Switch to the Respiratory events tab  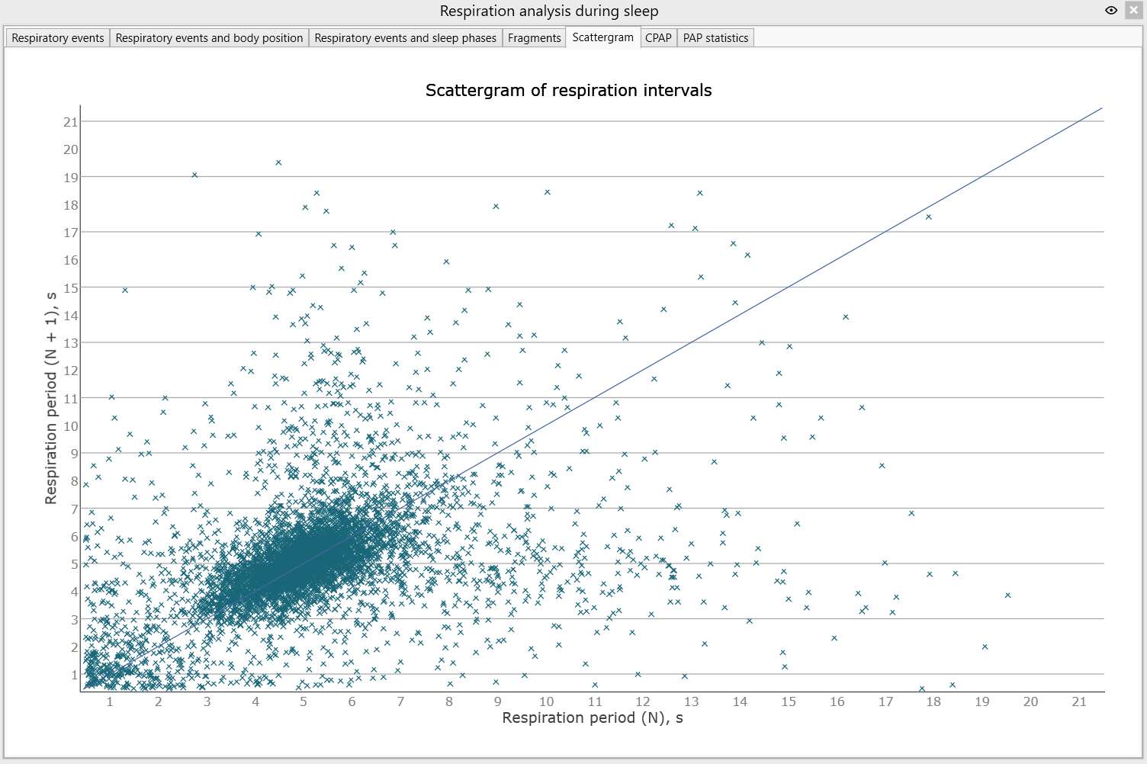pos(58,38)
